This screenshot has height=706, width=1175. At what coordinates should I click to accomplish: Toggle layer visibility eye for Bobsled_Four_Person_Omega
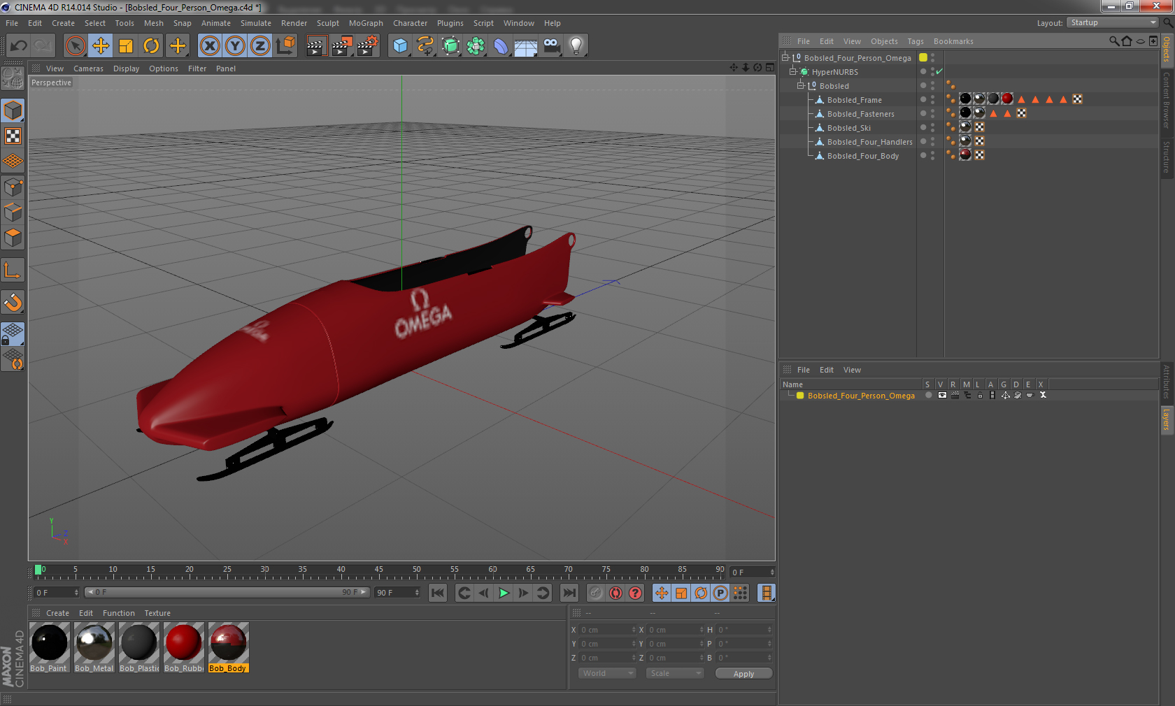coord(942,396)
